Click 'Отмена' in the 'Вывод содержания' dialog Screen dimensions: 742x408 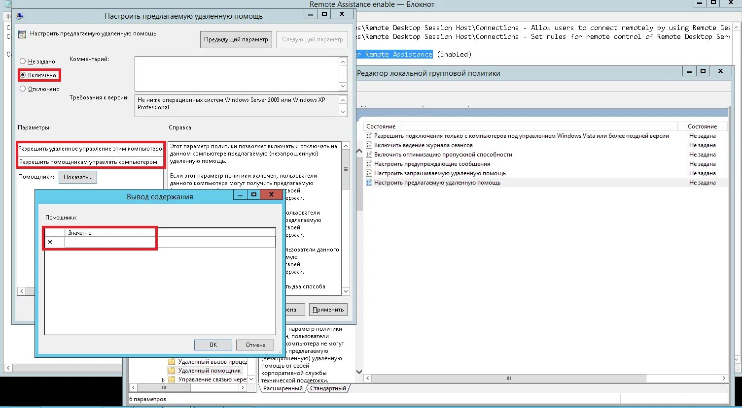255,345
